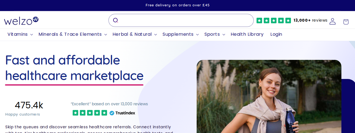Click the Trustindex verified badge
The height and width of the screenshot is (133, 355).
(122, 113)
